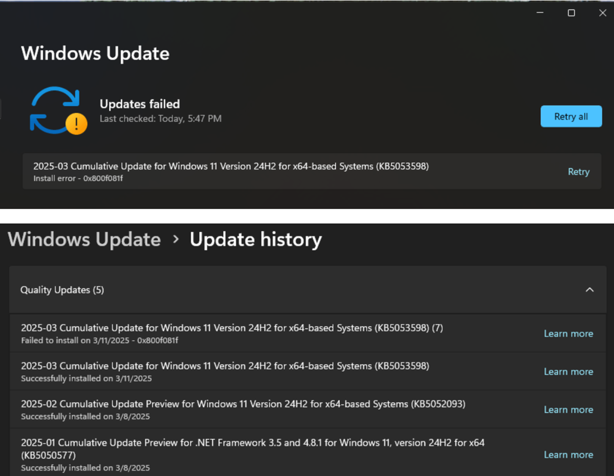Retry the KB5053598 cumulative update
The height and width of the screenshot is (476, 614).
tap(579, 172)
